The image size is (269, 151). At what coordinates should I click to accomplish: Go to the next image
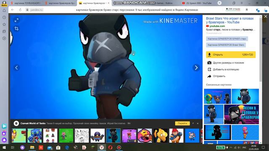point(196,68)
